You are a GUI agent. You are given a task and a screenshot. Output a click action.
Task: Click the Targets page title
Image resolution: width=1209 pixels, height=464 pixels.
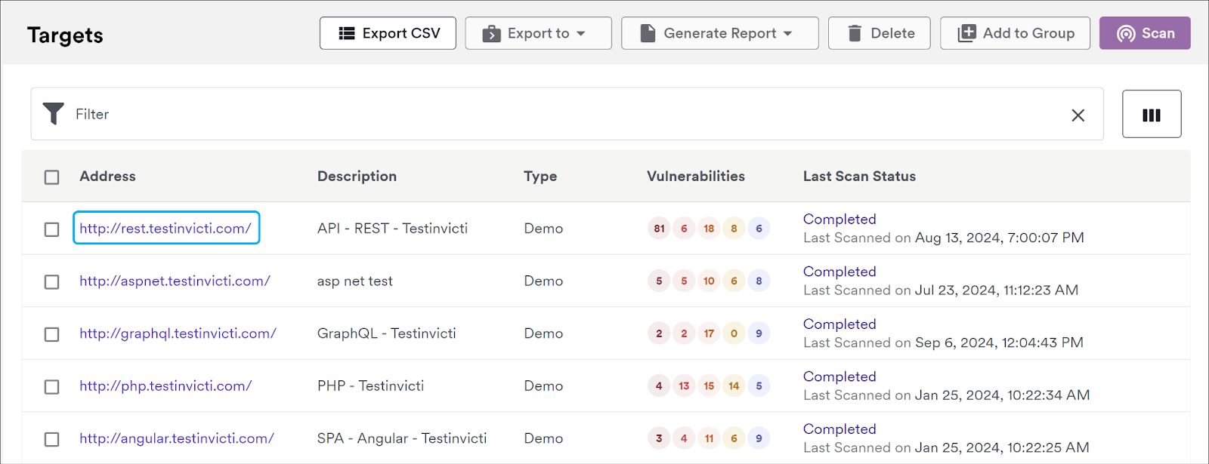coord(65,35)
